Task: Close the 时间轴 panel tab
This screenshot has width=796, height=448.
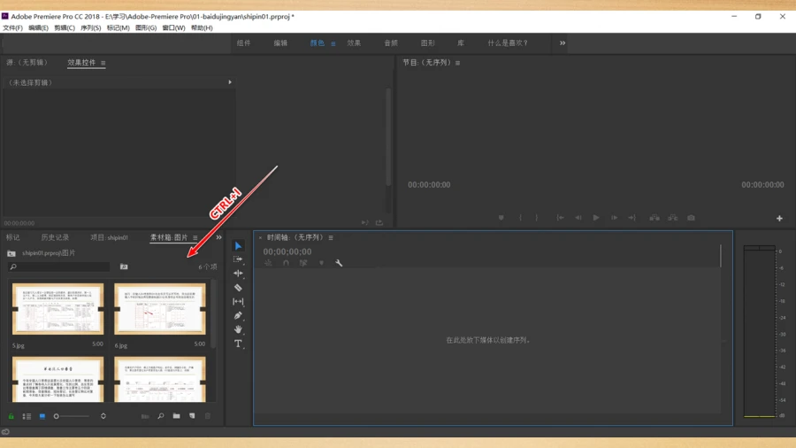Action: point(260,237)
